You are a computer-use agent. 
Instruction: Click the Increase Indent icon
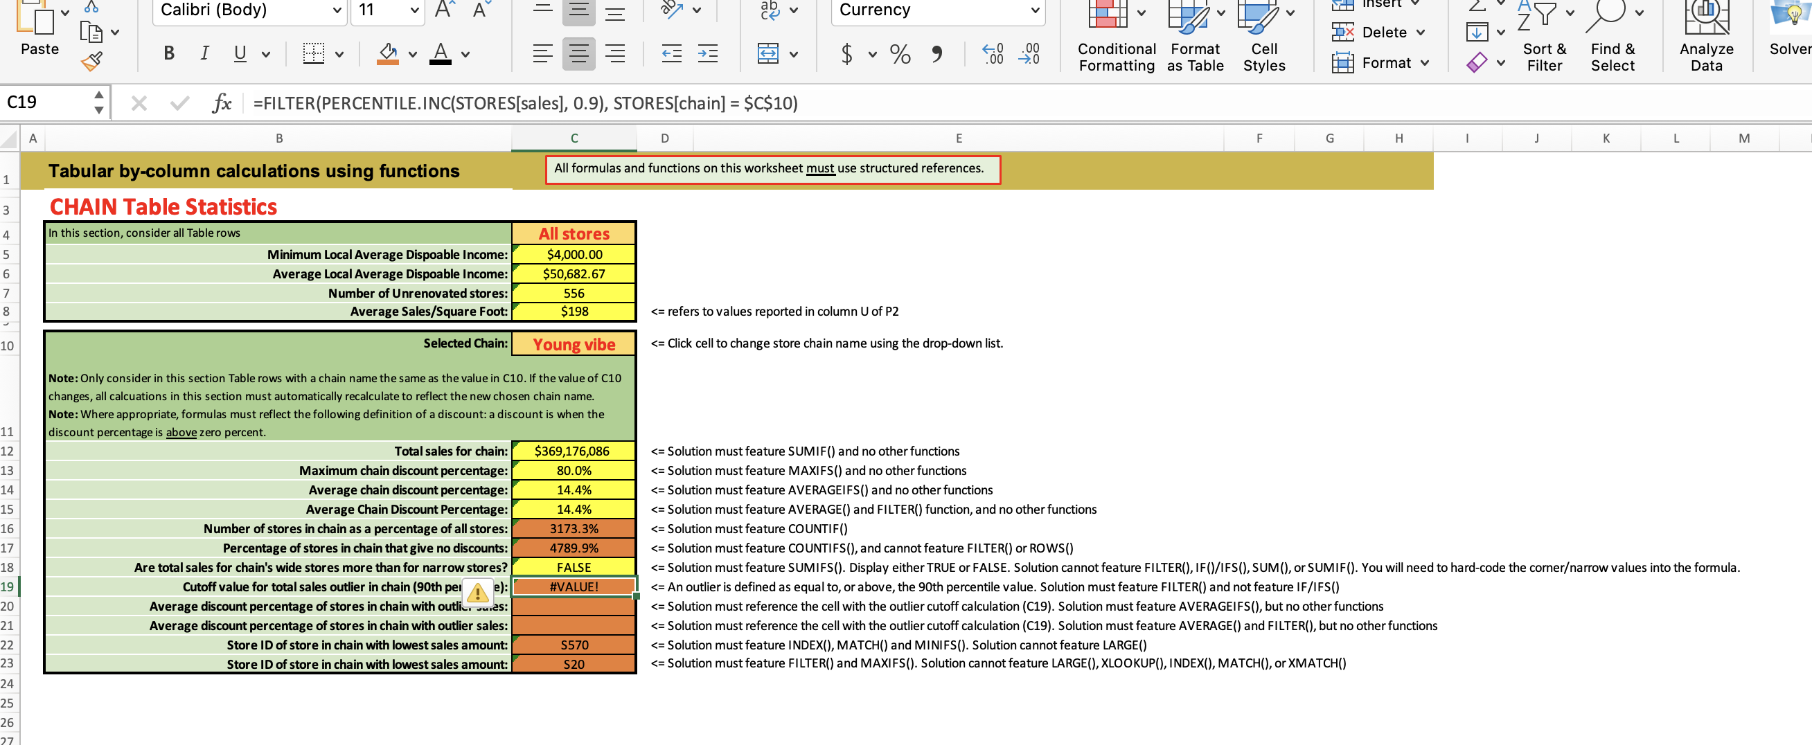point(708,53)
